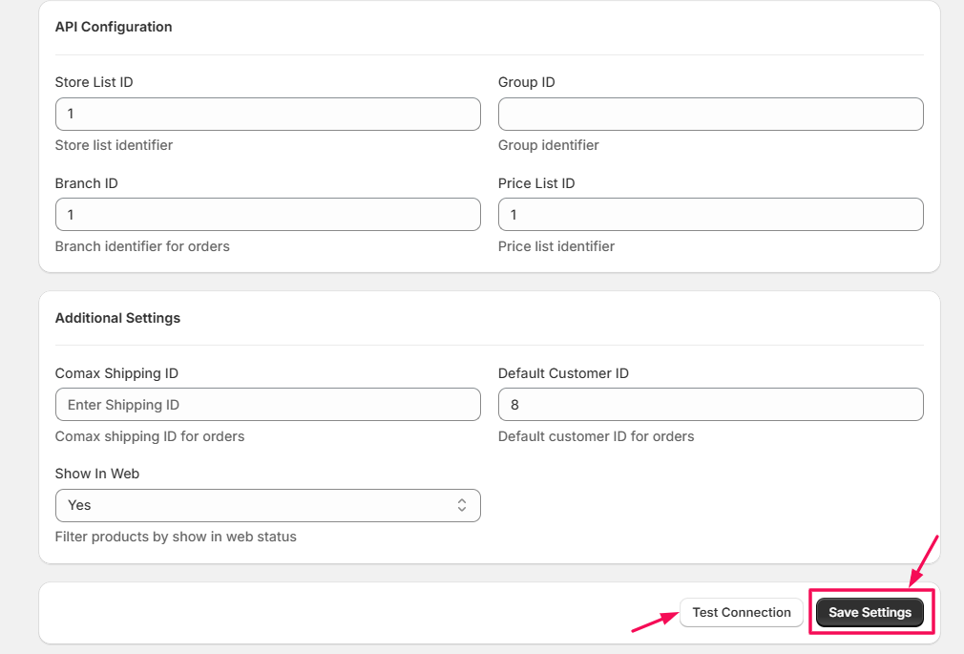
Task: Focus the Comax Shipping ID input
Action: 267,405
